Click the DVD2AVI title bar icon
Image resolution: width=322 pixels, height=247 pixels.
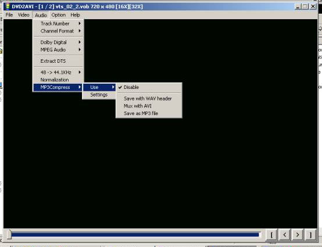coord(8,6)
